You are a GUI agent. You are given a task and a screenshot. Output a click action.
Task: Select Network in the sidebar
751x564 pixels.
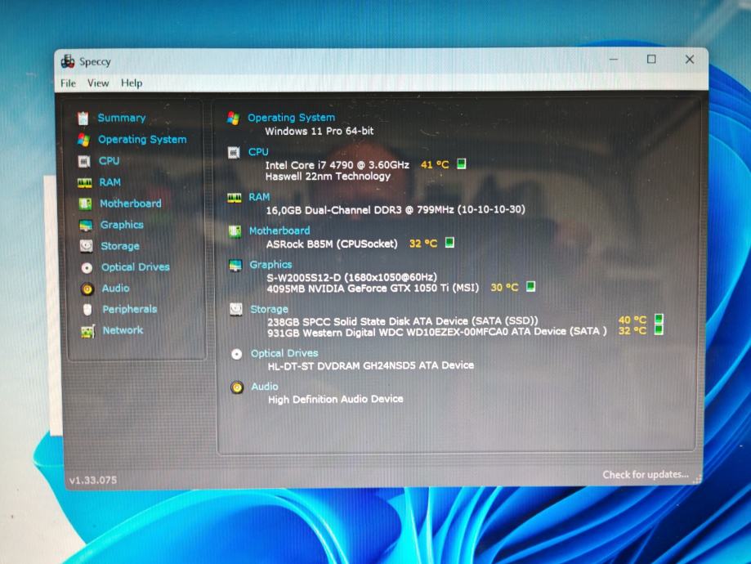click(123, 330)
